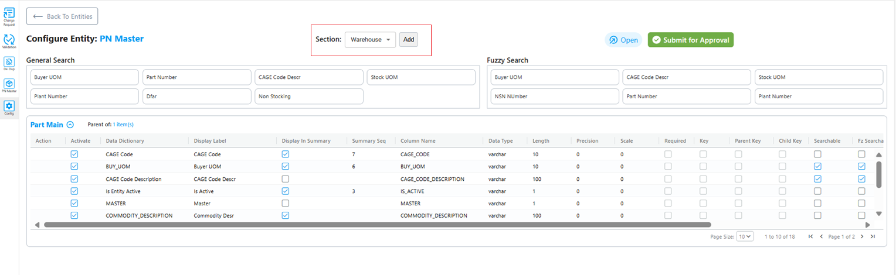Click the grid's vertical scroll down arrow

coord(878,214)
